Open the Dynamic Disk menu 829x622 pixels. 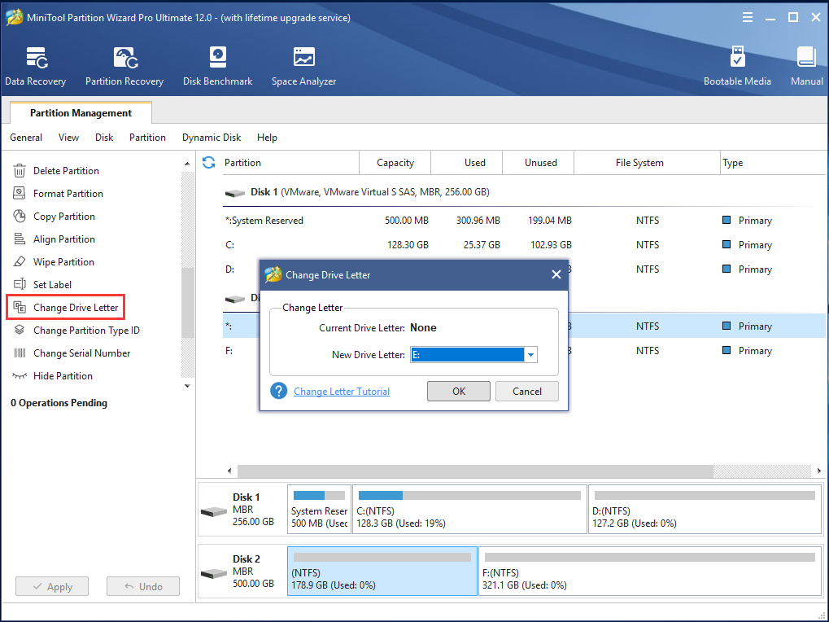pyautogui.click(x=212, y=138)
